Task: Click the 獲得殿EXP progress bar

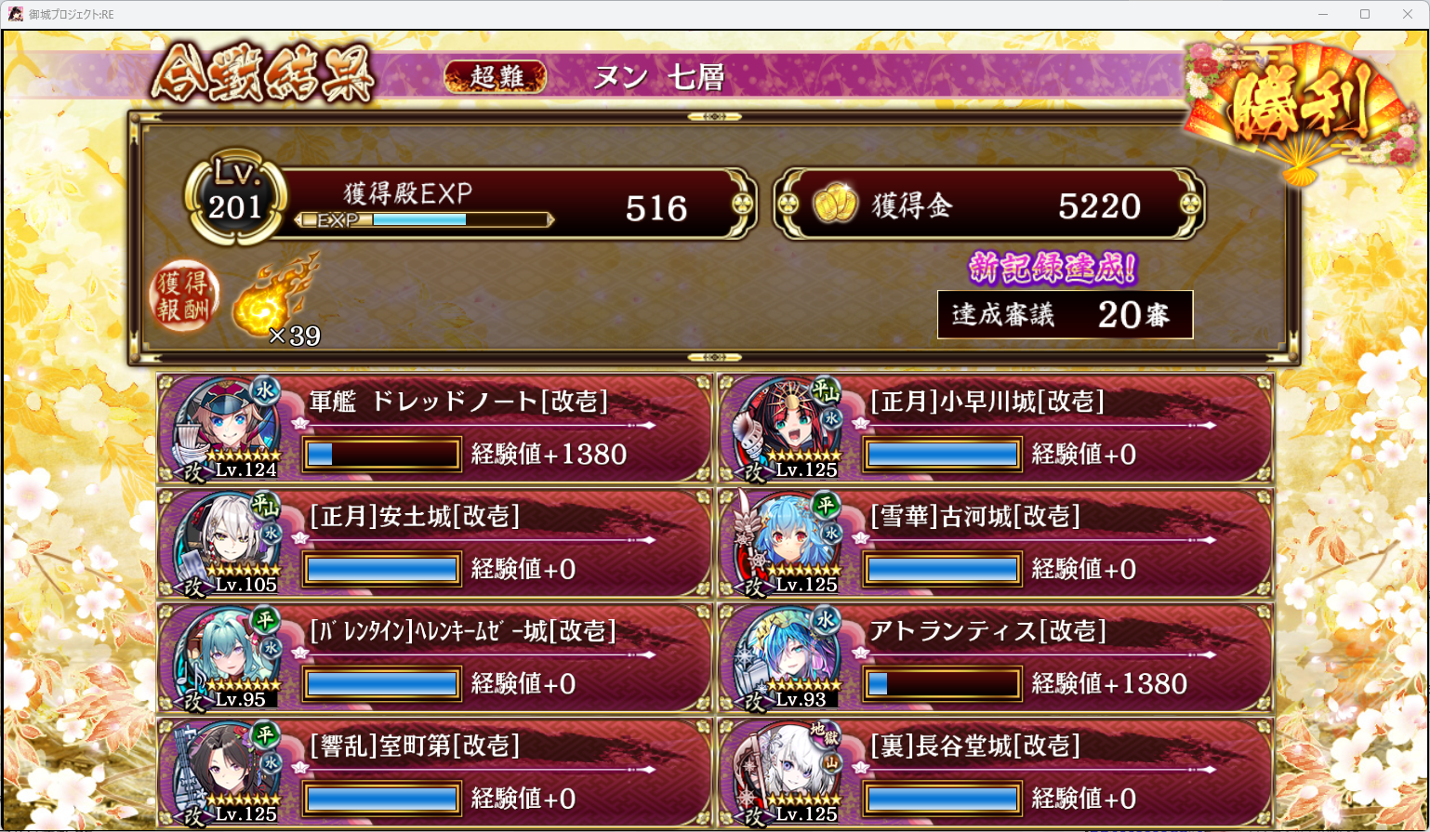Action: coord(424,220)
